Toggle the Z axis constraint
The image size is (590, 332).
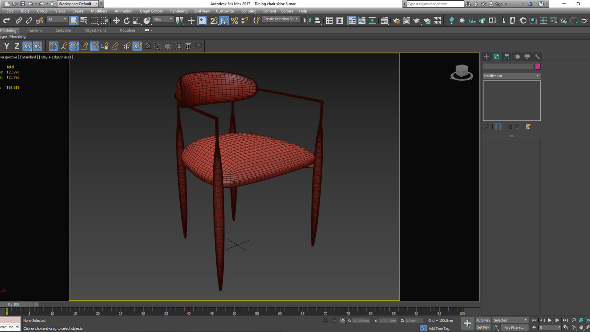17,46
